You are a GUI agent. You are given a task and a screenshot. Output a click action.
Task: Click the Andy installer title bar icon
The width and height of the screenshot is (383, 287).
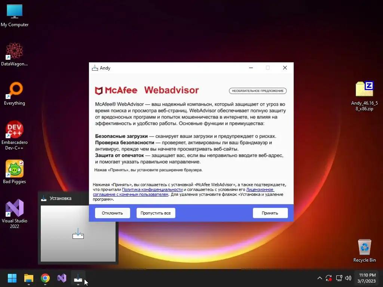click(x=95, y=68)
